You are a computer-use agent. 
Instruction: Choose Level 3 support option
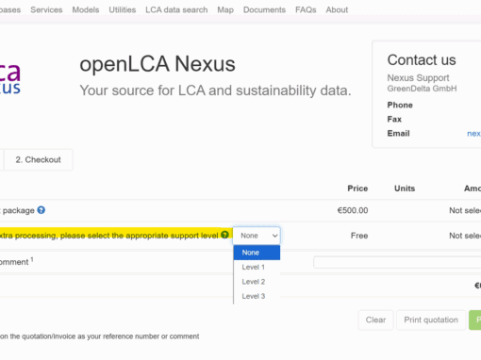[257, 296]
